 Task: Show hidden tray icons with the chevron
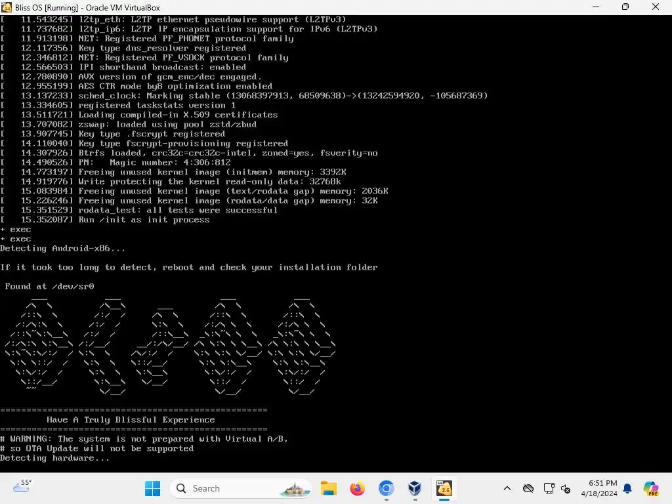pyautogui.click(x=507, y=488)
